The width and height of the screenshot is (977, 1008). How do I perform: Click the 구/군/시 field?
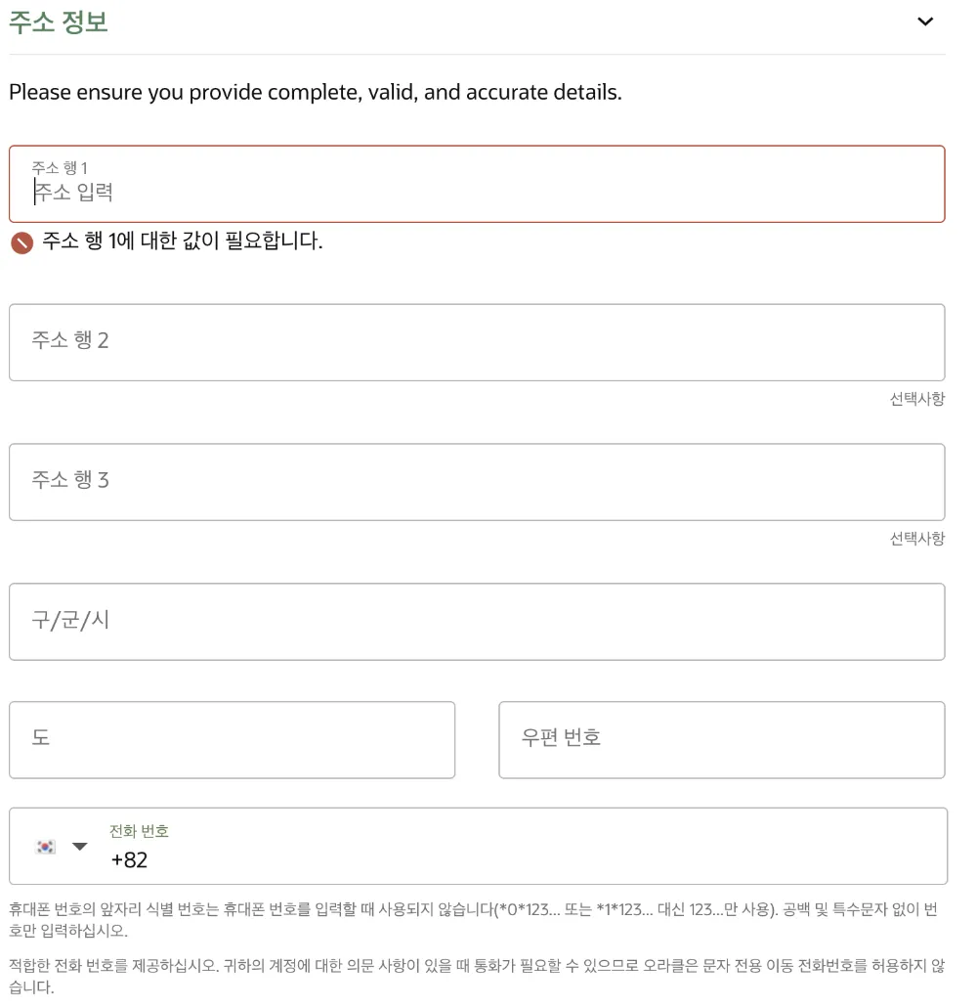coord(477,622)
